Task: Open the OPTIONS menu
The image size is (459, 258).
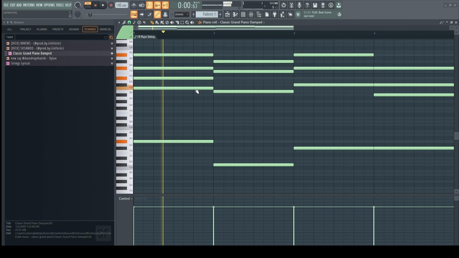Action: click(x=49, y=5)
